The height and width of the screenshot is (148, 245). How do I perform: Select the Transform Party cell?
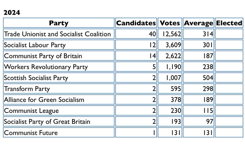tap(59, 88)
